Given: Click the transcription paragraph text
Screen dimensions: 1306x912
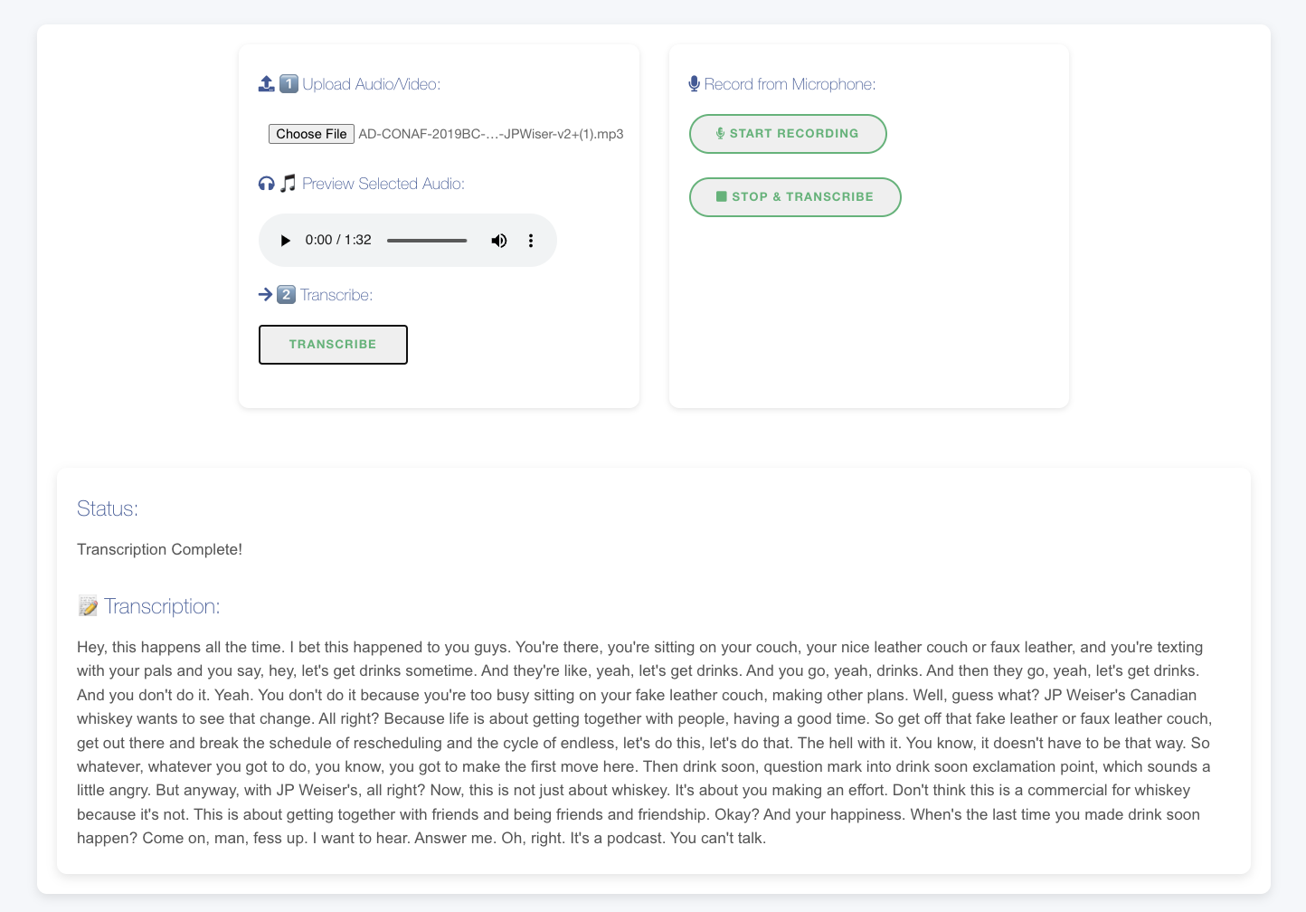Looking at the screenshot, I should click(644, 743).
